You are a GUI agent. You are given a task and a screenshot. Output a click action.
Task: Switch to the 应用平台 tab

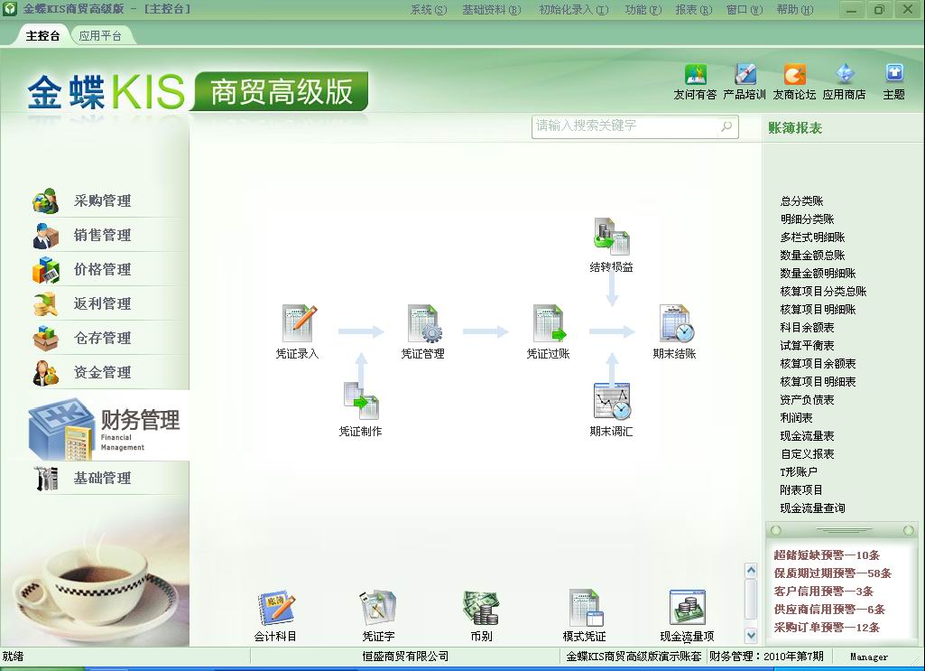[100, 35]
